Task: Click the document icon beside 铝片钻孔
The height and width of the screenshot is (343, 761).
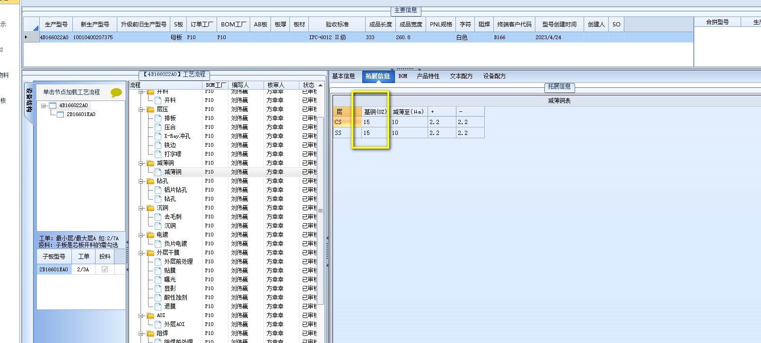Action: coord(158,190)
